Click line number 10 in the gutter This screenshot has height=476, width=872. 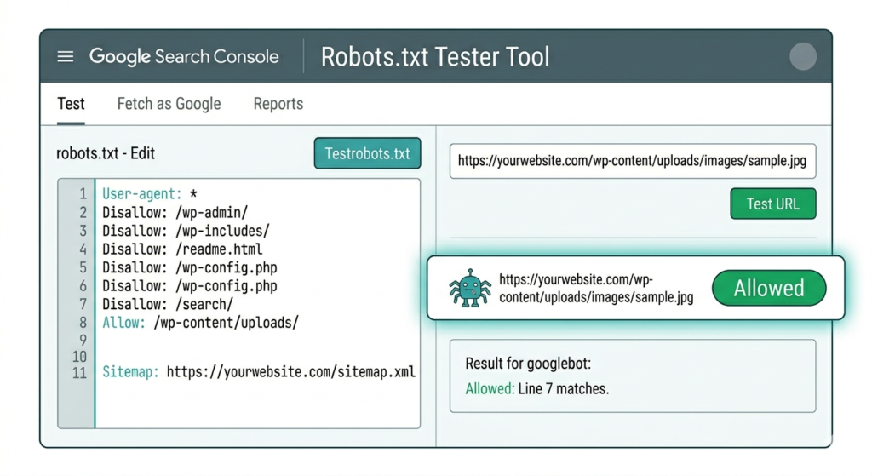(79, 357)
